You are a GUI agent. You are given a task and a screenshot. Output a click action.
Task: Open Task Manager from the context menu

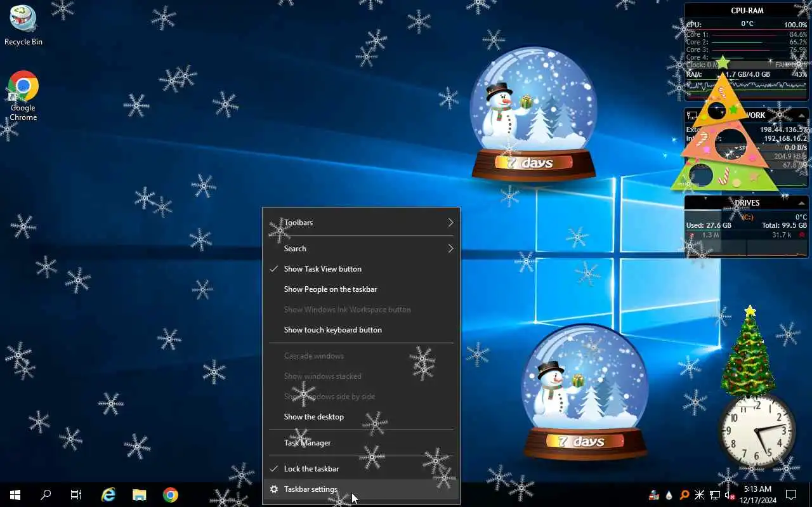tap(361, 443)
